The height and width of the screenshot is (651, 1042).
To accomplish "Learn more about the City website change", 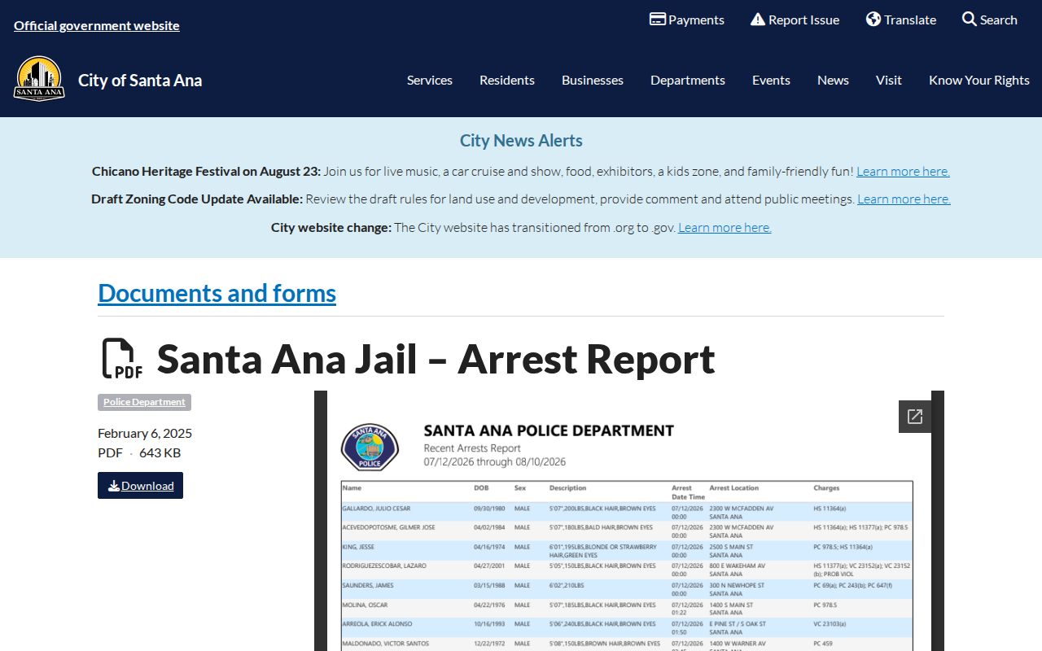I will 725,227.
